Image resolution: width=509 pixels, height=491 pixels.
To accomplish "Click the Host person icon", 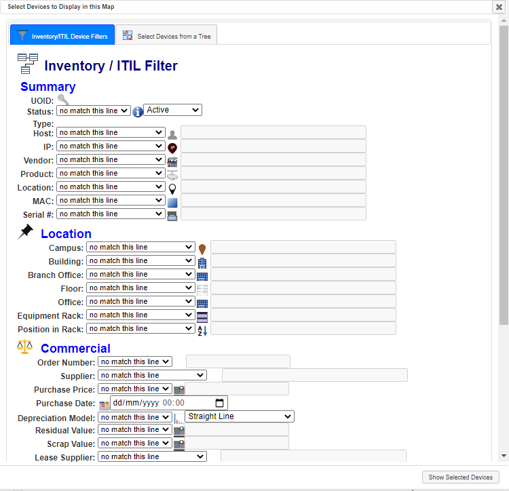I will pos(172,134).
